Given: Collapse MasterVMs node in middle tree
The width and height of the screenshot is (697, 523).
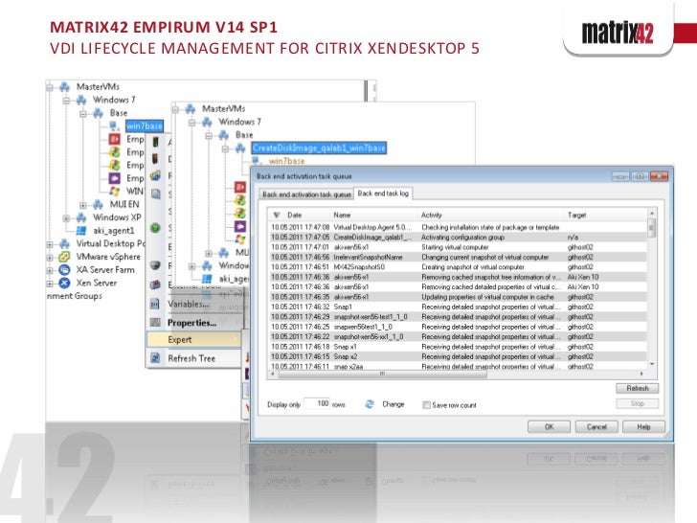Looking at the screenshot, I should (176, 109).
